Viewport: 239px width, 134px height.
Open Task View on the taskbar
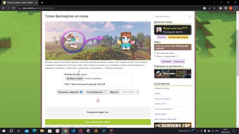[x=19, y=131]
